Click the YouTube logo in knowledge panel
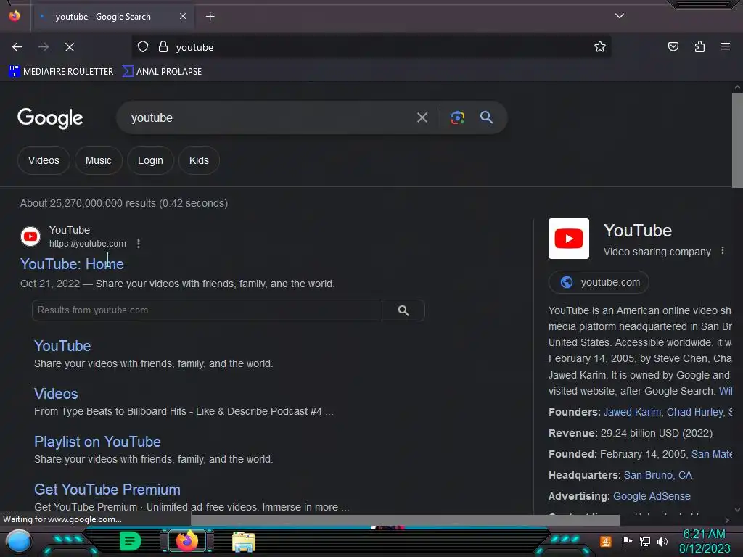The image size is (743, 557). point(569,238)
